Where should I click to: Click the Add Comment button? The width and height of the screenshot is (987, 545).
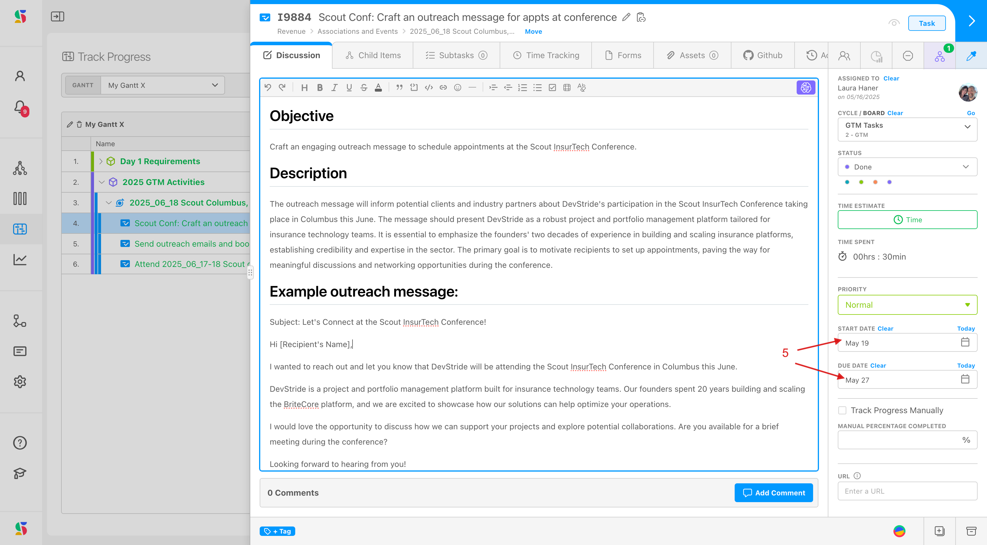(x=773, y=492)
